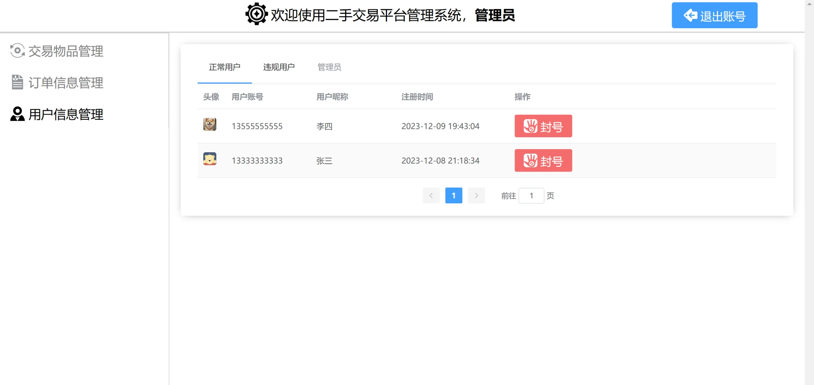Click 张三's bear avatar thumbnail
The image size is (814, 385).
tap(210, 159)
